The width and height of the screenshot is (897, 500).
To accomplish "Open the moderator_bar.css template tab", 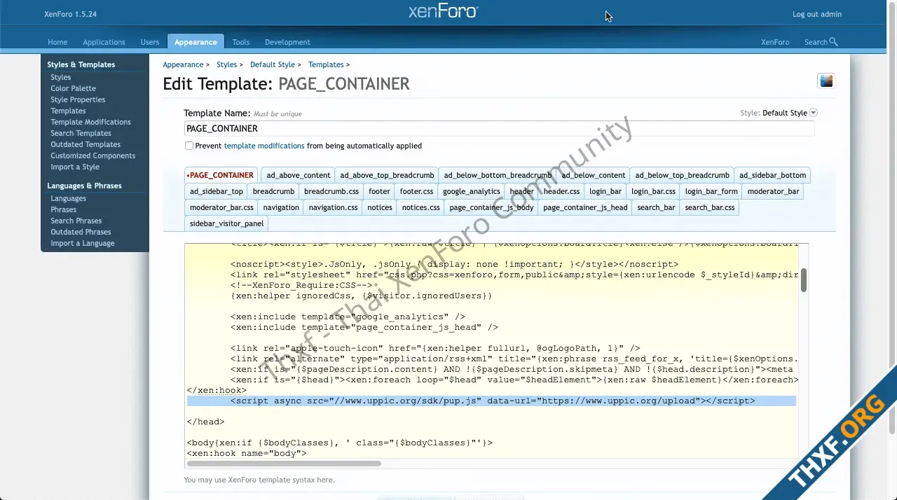I will pos(221,207).
